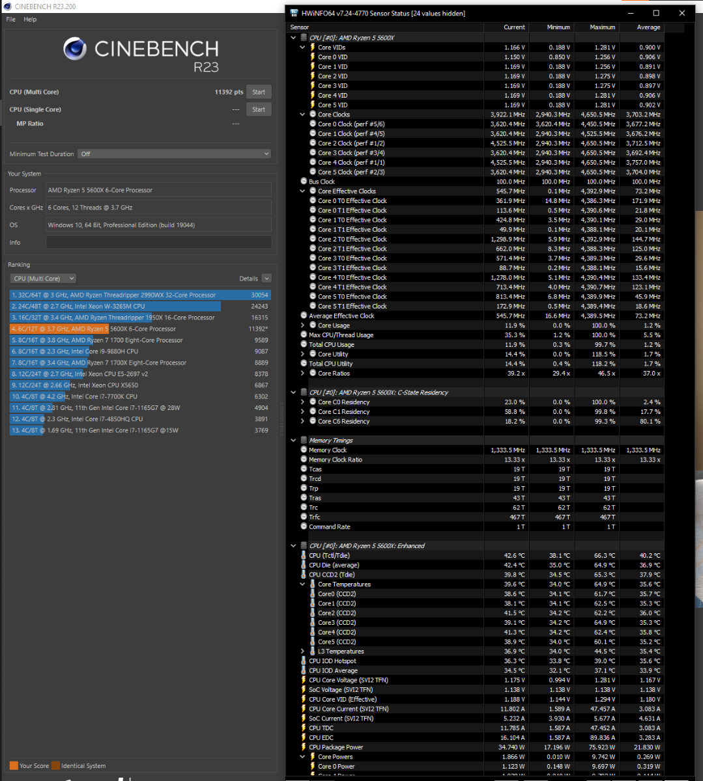Image resolution: width=703 pixels, height=781 pixels.
Task: Click the Info input field
Action: click(158, 242)
